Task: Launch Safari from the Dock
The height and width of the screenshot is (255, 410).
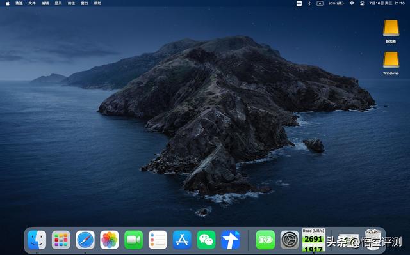Action: click(x=85, y=240)
